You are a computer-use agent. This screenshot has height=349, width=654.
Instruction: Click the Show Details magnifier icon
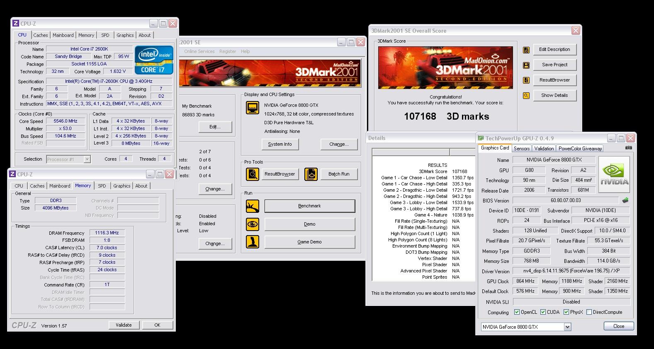tap(526, 96)
